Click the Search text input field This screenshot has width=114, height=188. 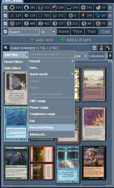[24, 32]
